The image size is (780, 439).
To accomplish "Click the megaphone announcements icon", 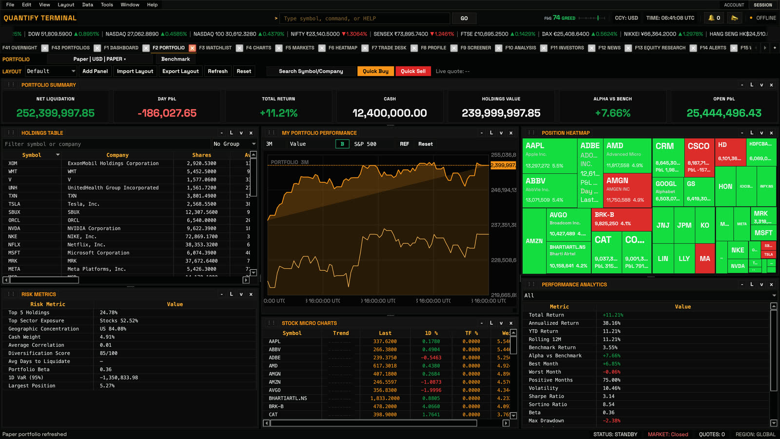I will pyautogui.click(x=735, y=18).
